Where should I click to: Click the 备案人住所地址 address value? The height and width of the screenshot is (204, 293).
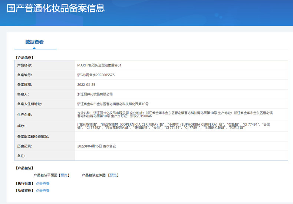pos(113,104)
